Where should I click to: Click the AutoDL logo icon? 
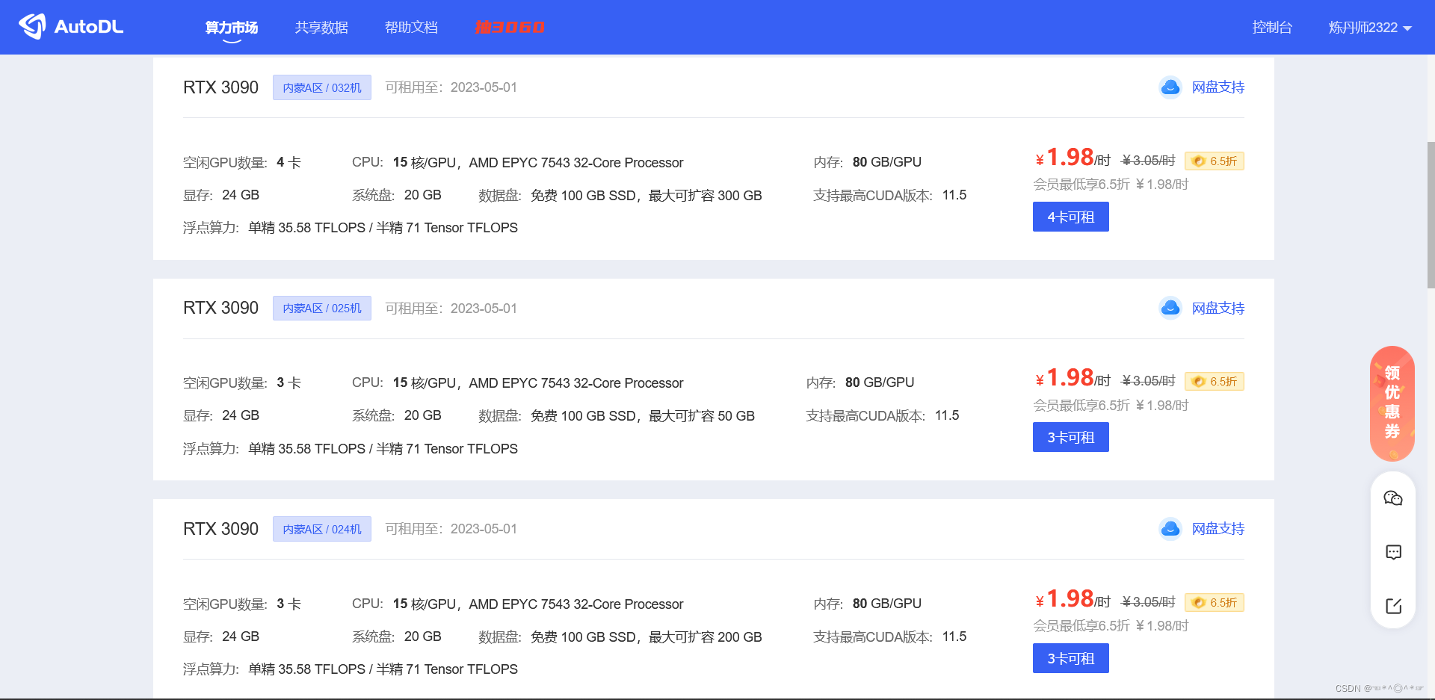point(32,26)
